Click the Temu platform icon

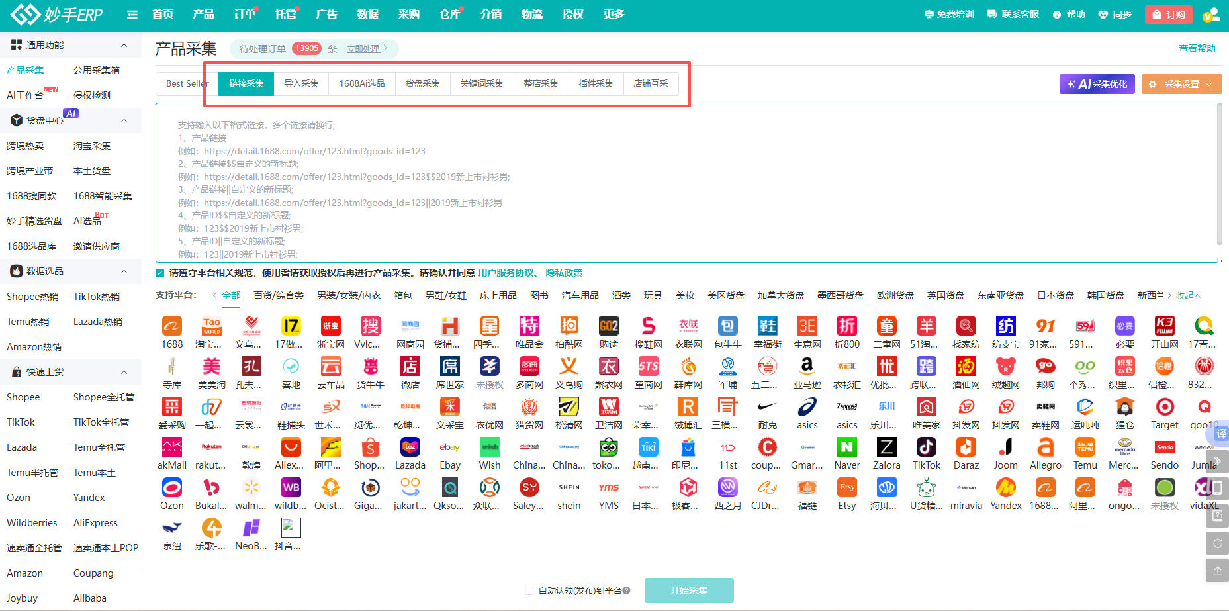coord(1085,447)
